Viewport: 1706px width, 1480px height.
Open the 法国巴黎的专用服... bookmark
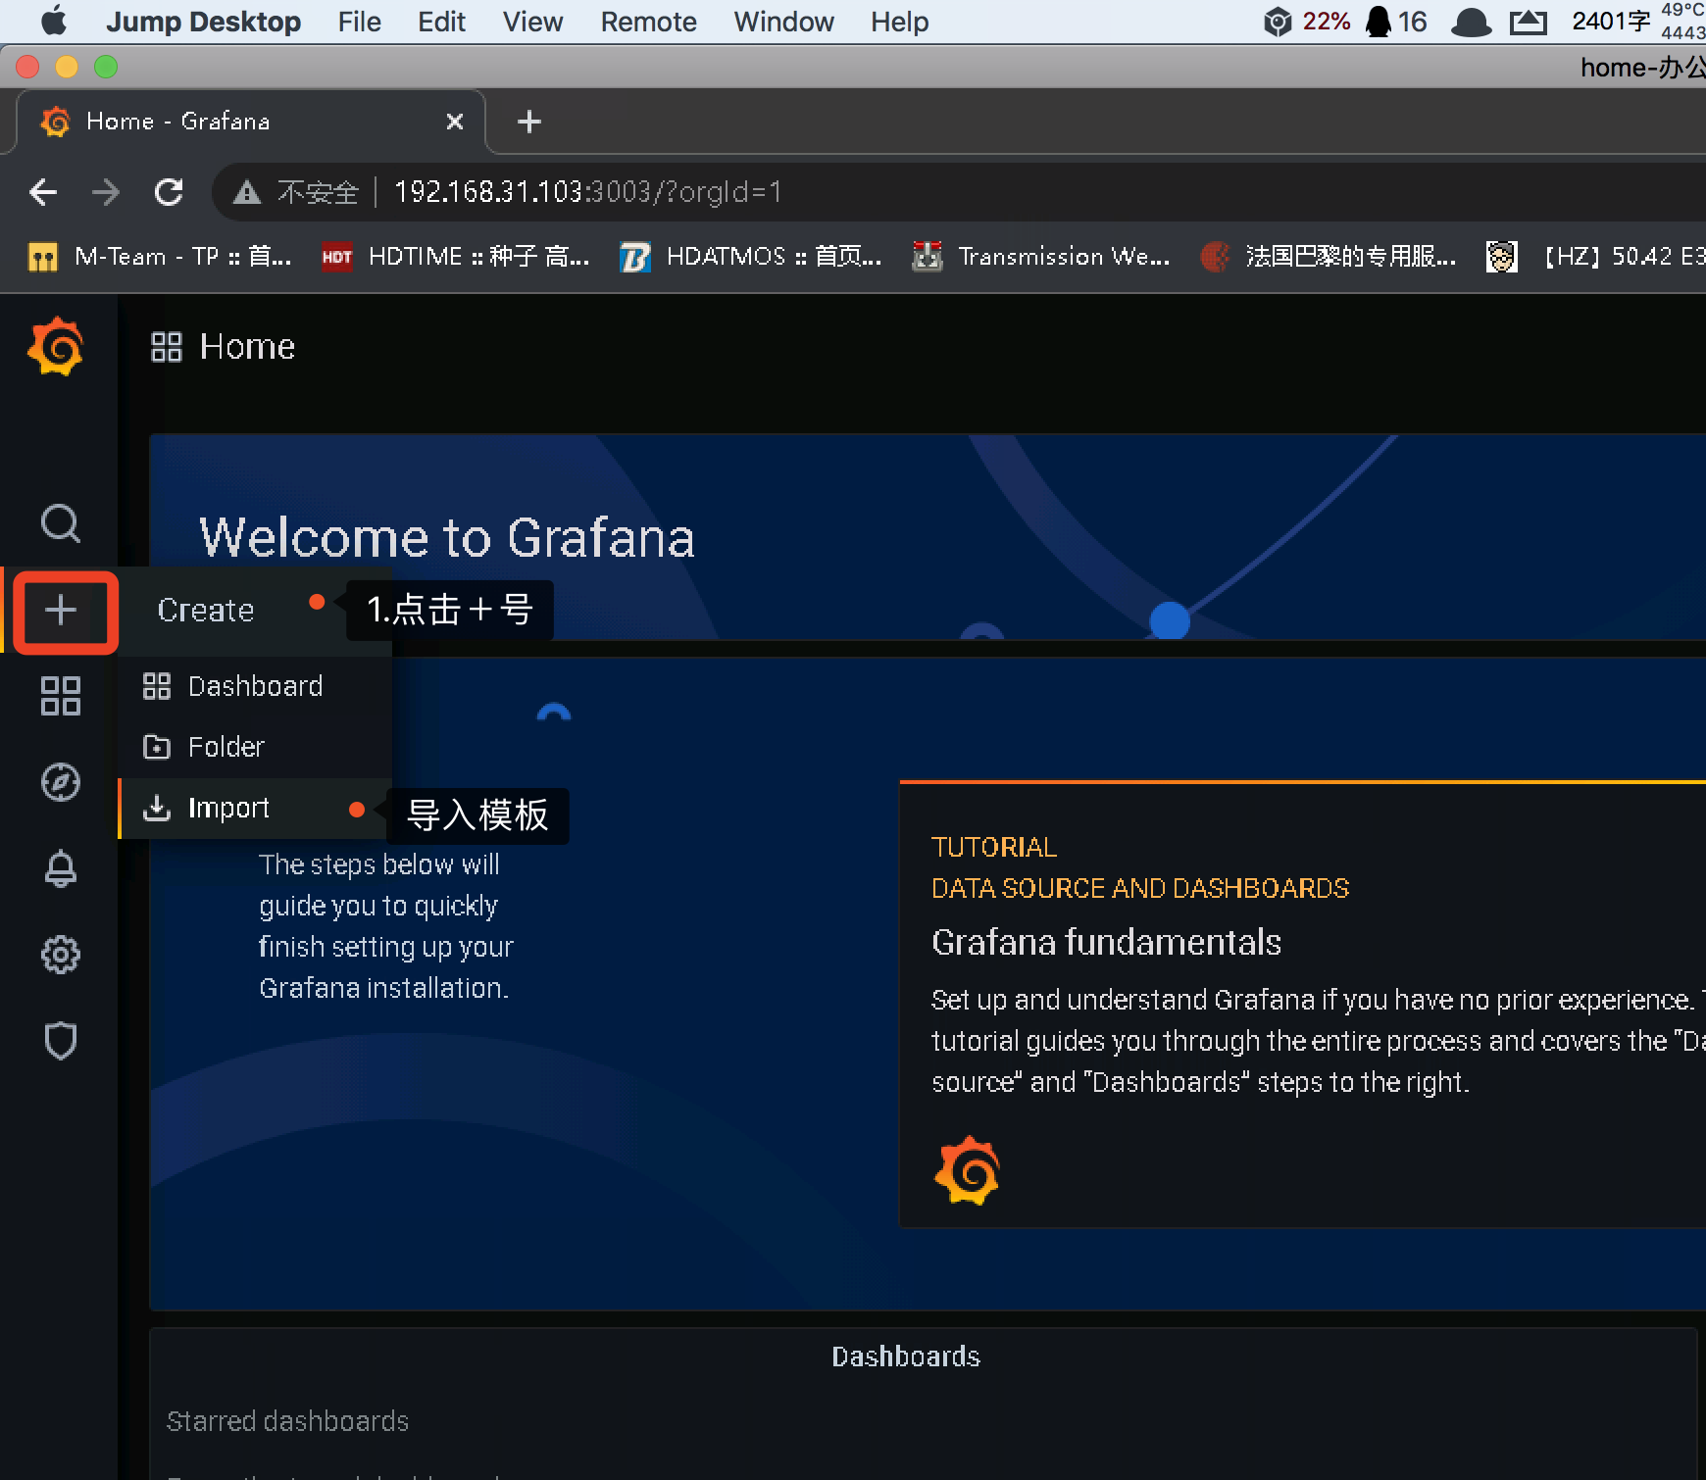coord(1329,257)
